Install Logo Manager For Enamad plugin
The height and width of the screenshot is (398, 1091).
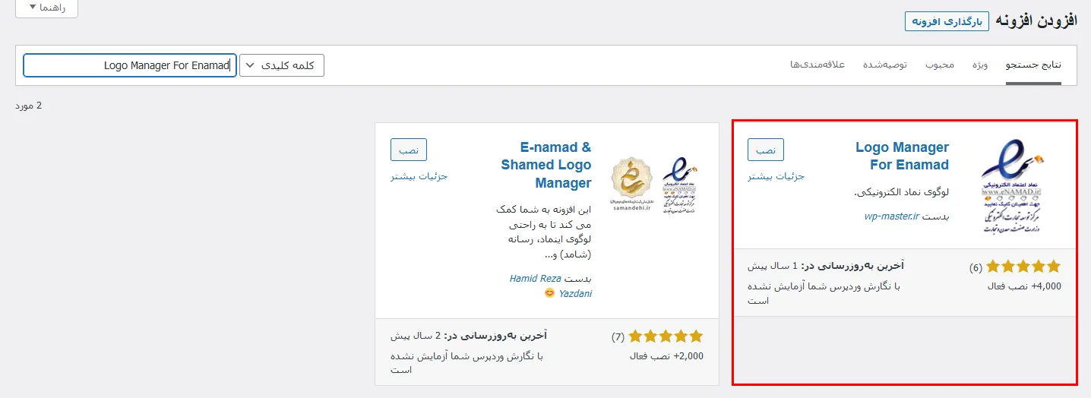(766, 150)
